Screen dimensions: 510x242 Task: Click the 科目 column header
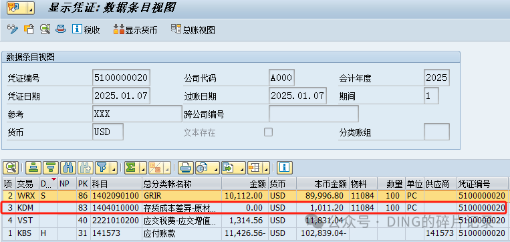click(116, 184)
